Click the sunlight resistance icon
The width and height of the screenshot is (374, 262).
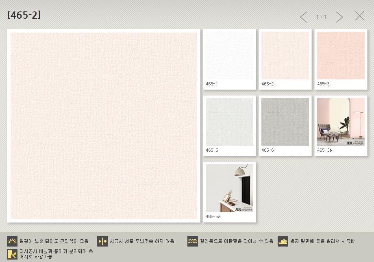pos(12,241)
